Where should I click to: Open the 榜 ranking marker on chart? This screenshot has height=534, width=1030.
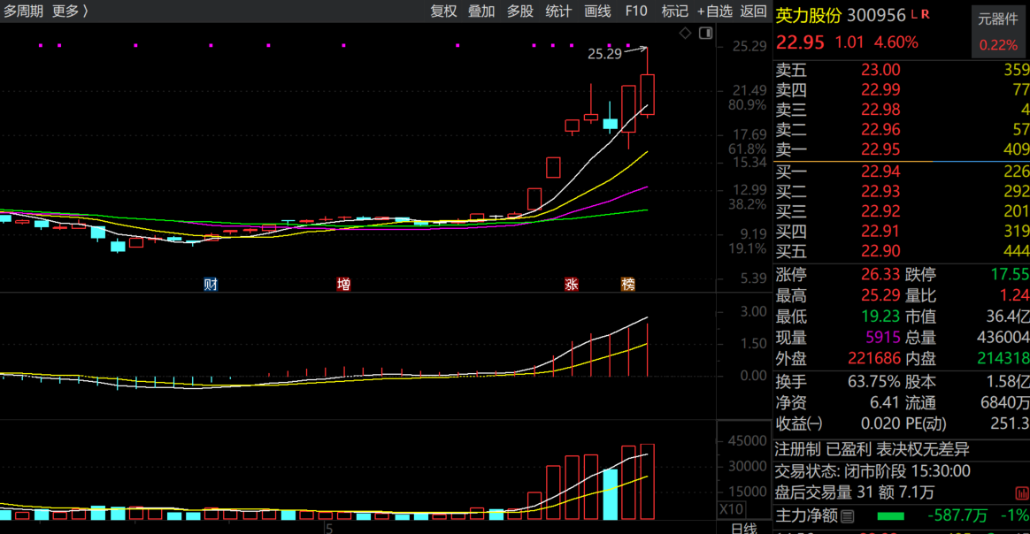(628, 284)
